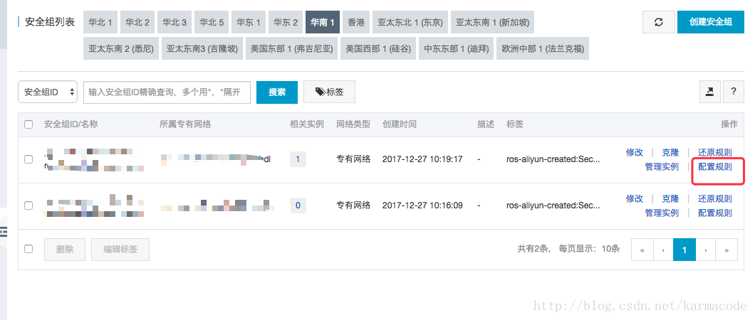Switch to 美国东部 1 (弗吉尼亚) region
The image size is (755, 320).
point(291,48)
